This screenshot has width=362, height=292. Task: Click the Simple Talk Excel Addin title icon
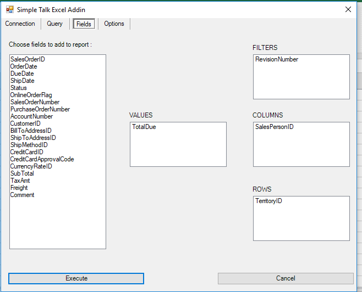pos(10,10)
